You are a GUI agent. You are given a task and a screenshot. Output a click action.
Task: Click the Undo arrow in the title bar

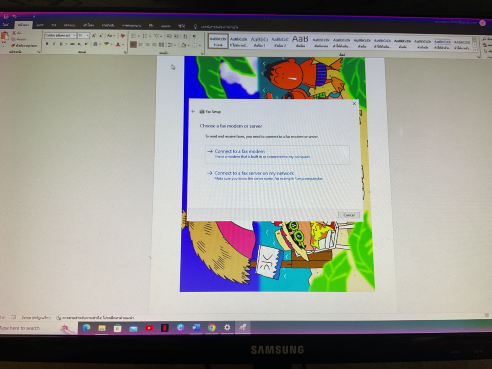14,16
